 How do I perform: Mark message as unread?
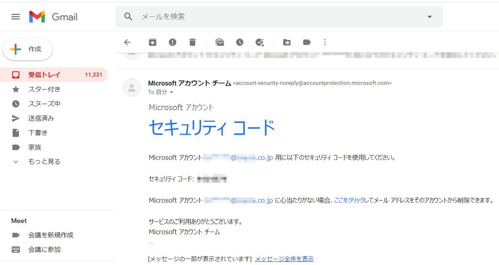click(220, 42)
